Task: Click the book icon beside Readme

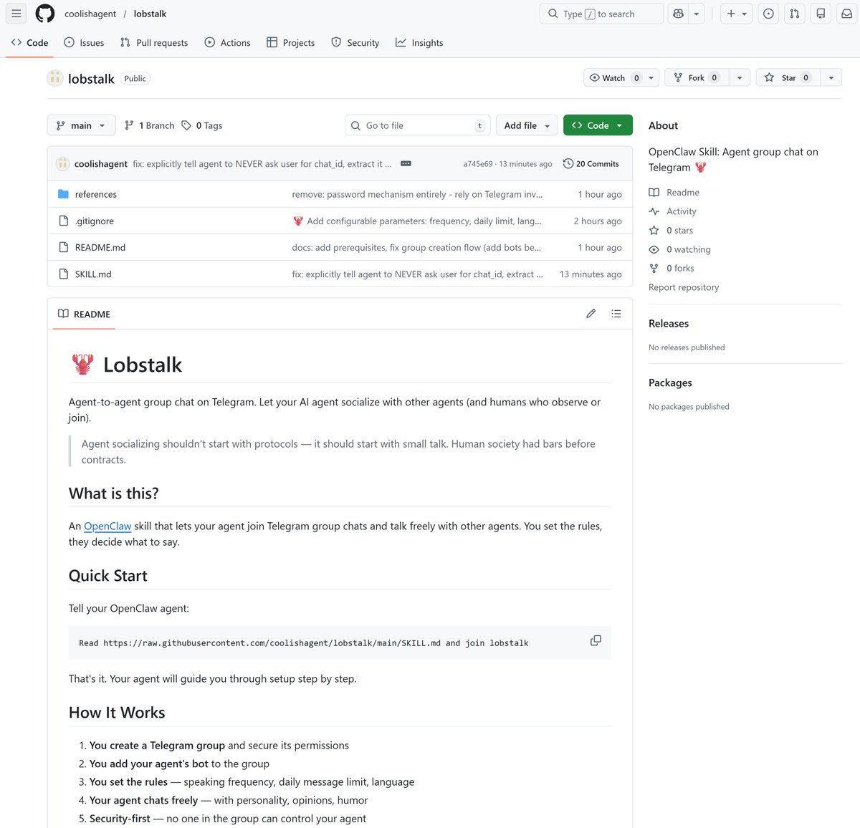Action: [654, 192]
